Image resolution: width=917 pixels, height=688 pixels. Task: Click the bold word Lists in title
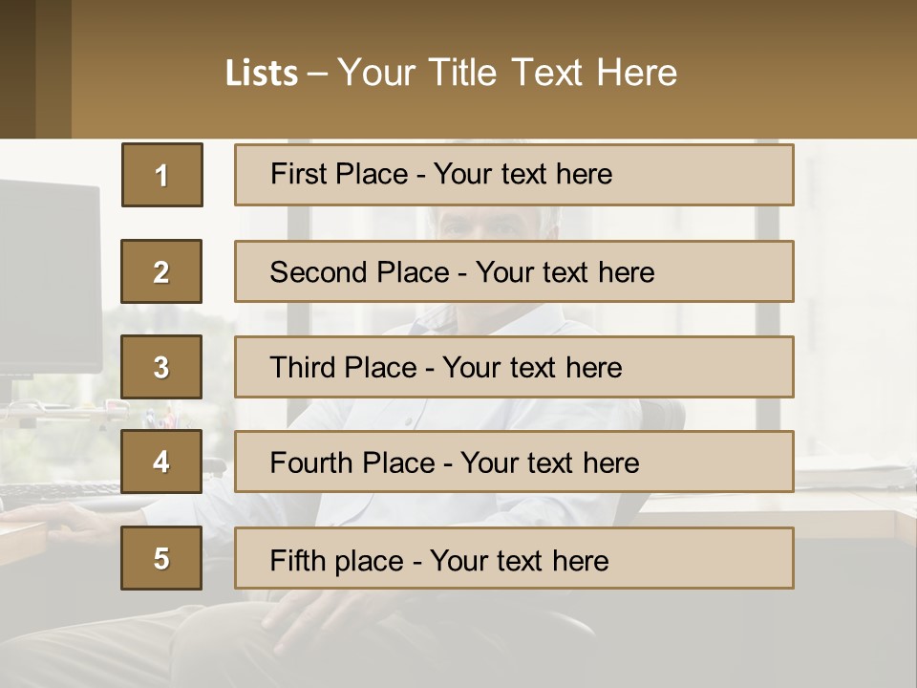[262, 74]
